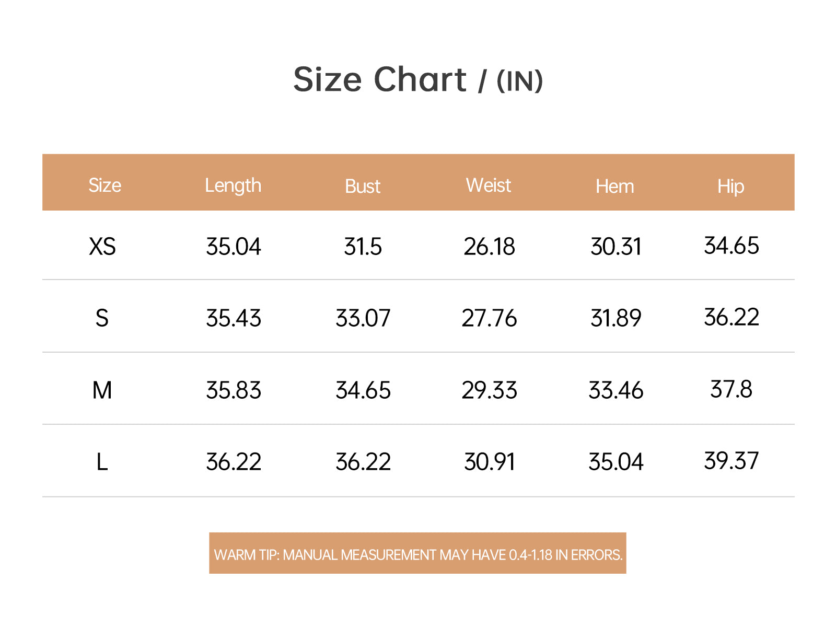The height and width of the screenshot is (627, 836).
Task: Select the M size row label
Action: (102, 390)
